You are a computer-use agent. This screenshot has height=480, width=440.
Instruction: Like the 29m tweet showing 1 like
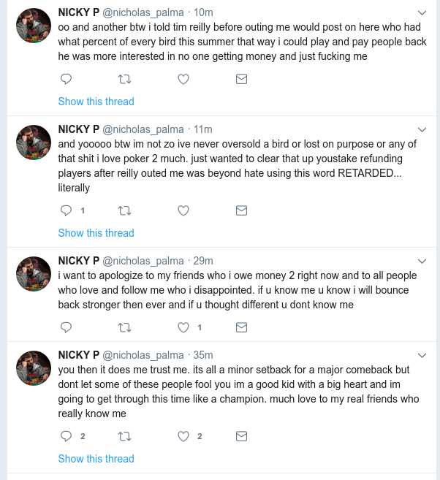click(183, 327)
